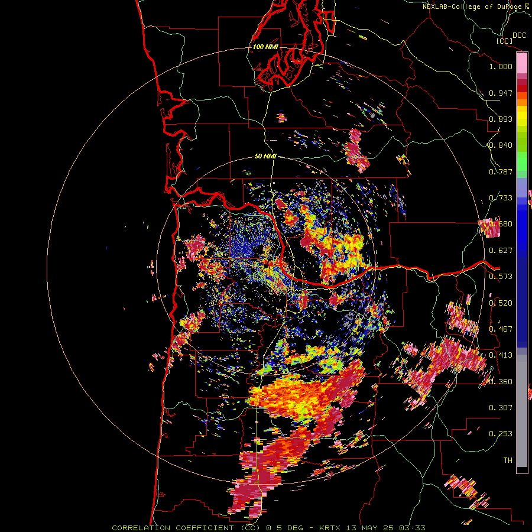Click the 0.947 scale value
532x532 pixels.
501,93
